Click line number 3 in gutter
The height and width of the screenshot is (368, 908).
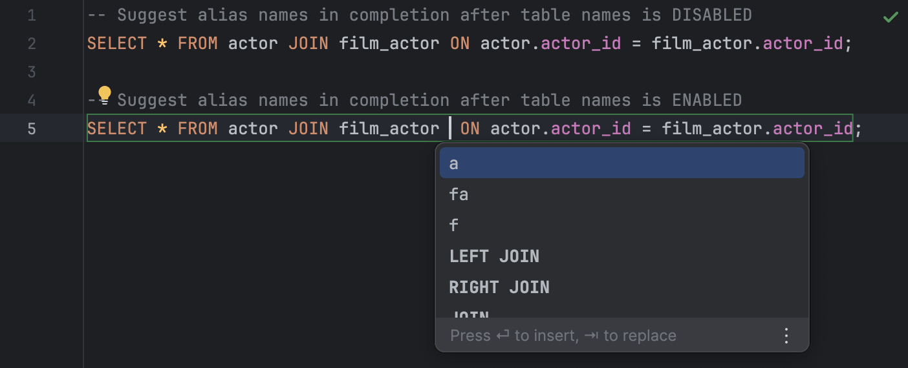point(32,72)
